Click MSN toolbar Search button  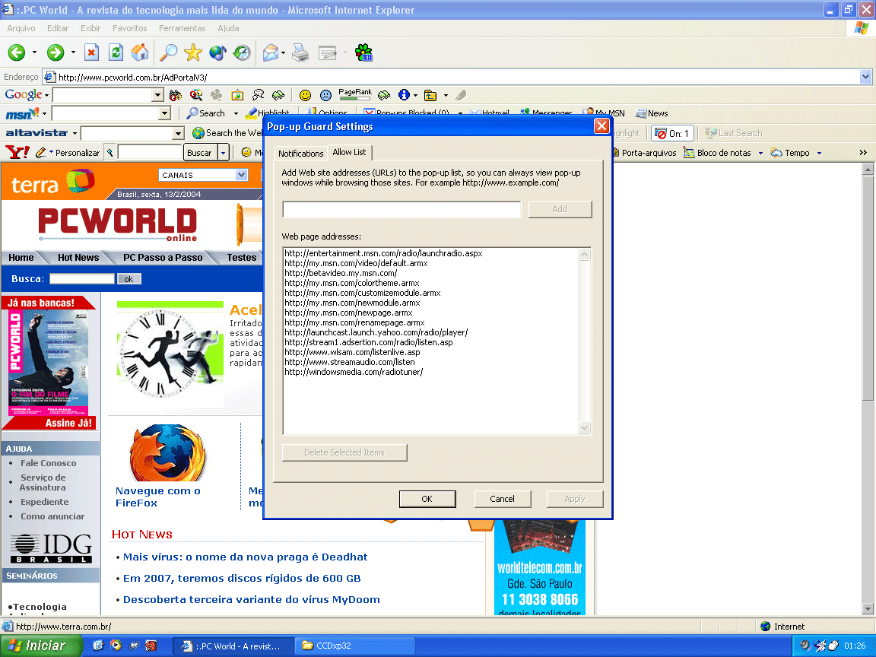(206, 113)
